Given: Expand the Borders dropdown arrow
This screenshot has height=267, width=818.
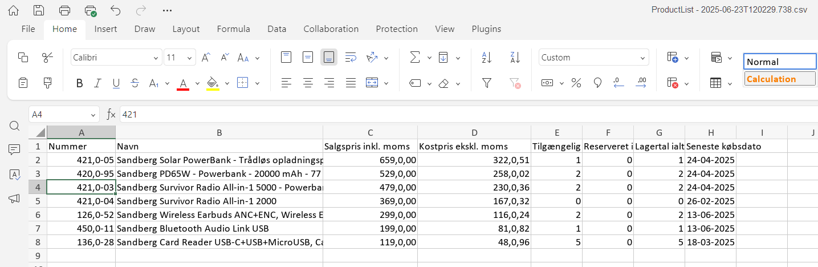Looking at the screenshot, I should point(258,83).
